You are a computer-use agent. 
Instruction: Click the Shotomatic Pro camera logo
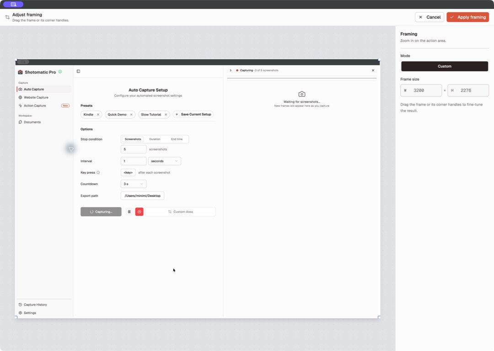(21, 72)
